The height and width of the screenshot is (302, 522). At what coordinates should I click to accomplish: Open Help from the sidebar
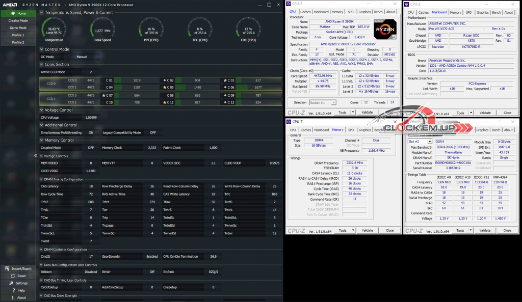(x=7, y=290)
